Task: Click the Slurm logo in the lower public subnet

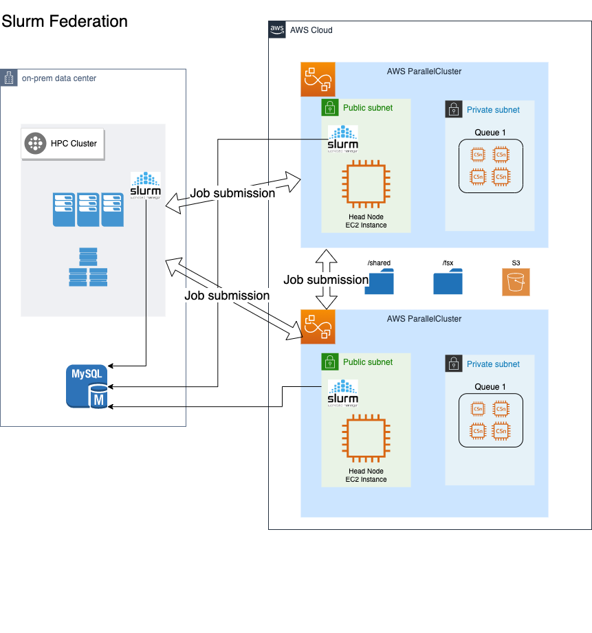Action: tap(343, 394)
